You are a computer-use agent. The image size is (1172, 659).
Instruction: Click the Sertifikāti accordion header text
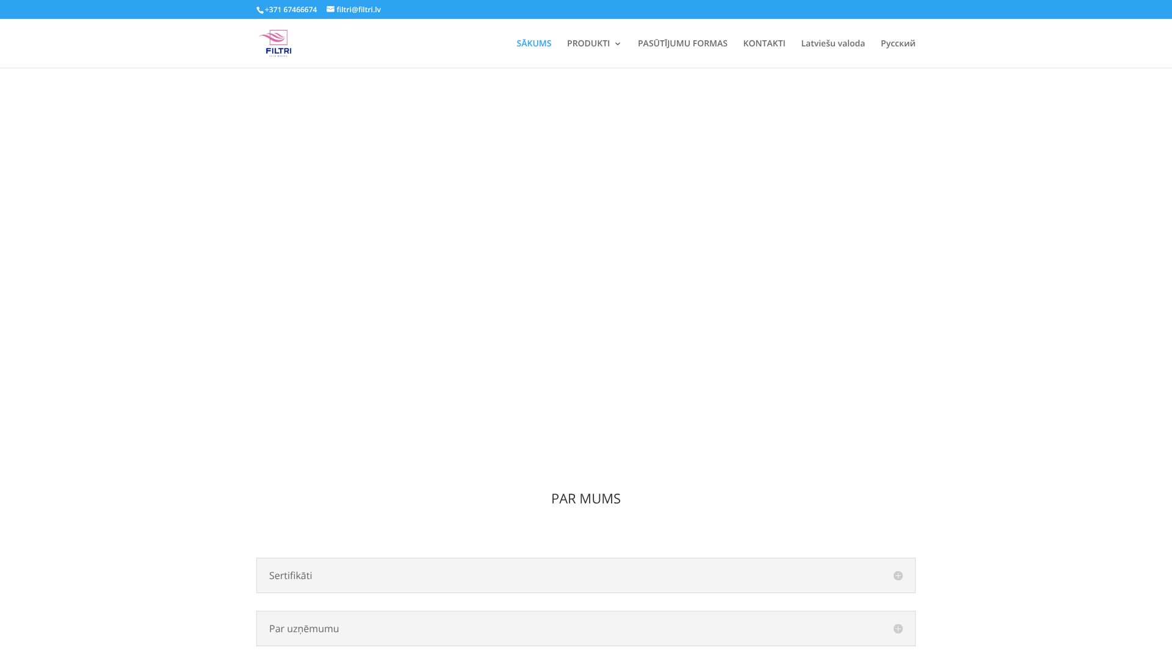coord(291,575)
